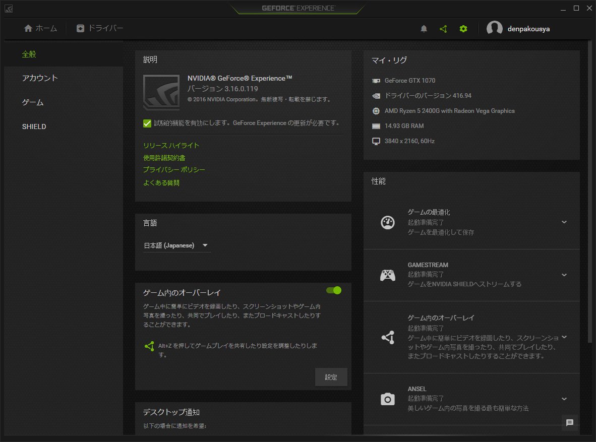
Task: Open the よくある質問 link
Action: (161, 183)
